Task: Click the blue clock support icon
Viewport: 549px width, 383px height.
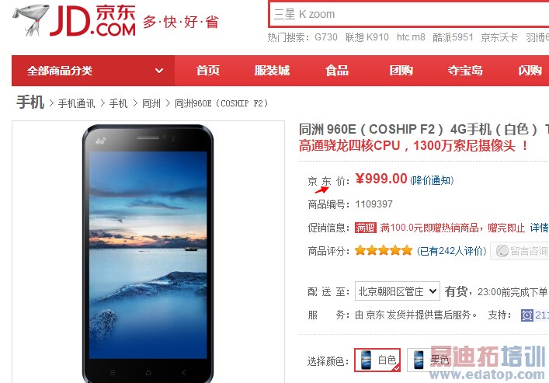Action: tap(526, 315)
